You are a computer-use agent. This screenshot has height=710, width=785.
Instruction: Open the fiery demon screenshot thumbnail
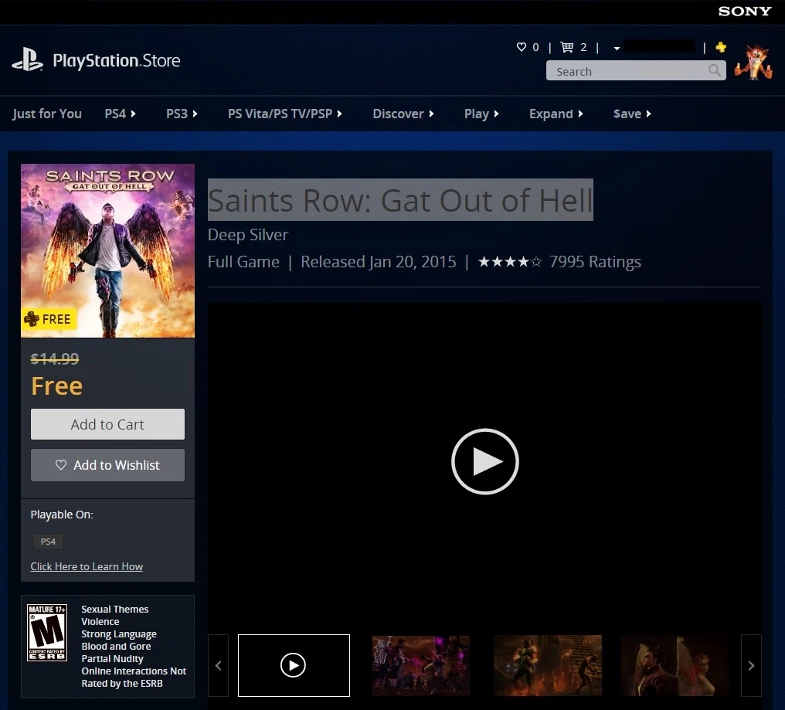click(548, 665)
